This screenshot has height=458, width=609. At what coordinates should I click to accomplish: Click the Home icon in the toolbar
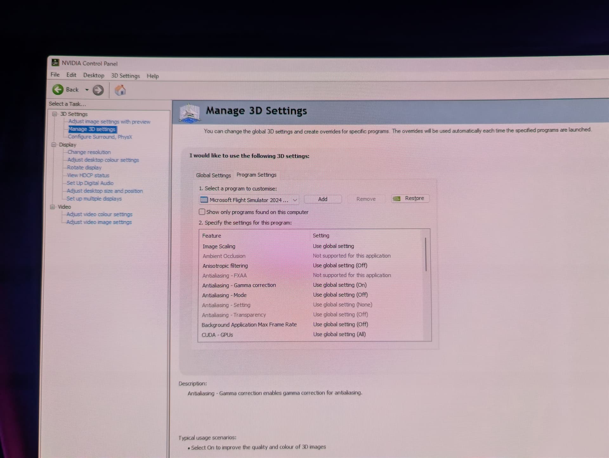(120, 90)
